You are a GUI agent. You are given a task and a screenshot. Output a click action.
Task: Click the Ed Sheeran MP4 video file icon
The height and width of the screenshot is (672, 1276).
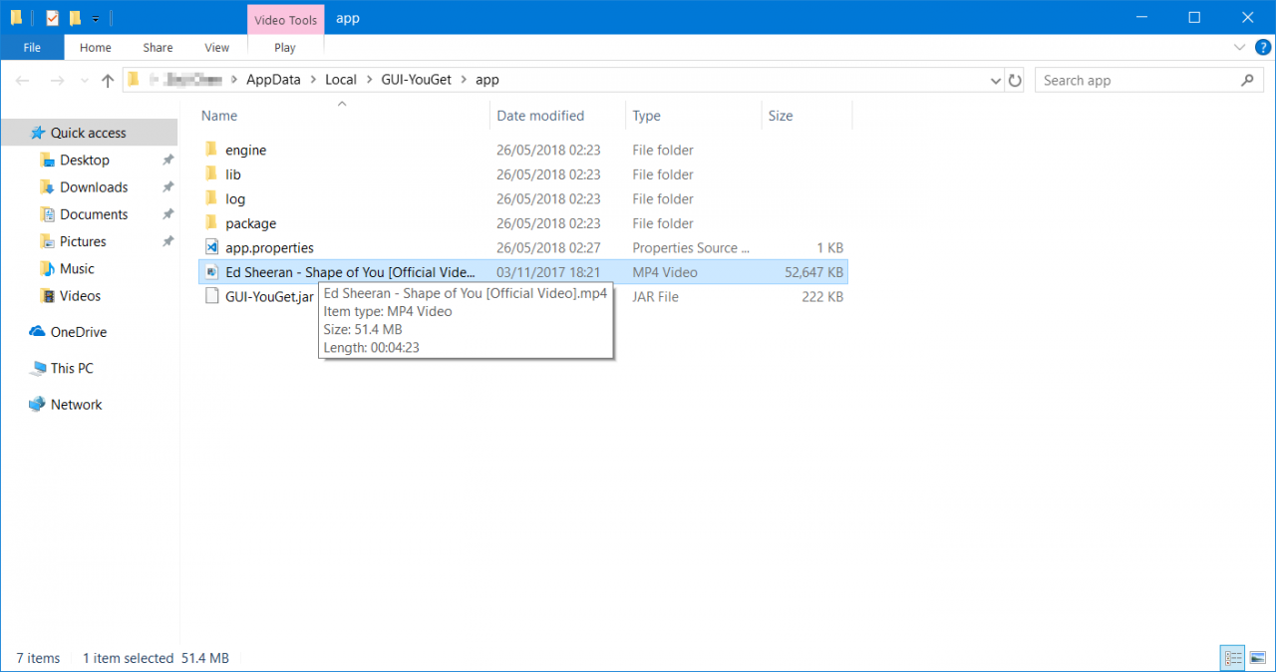[211, 272]
